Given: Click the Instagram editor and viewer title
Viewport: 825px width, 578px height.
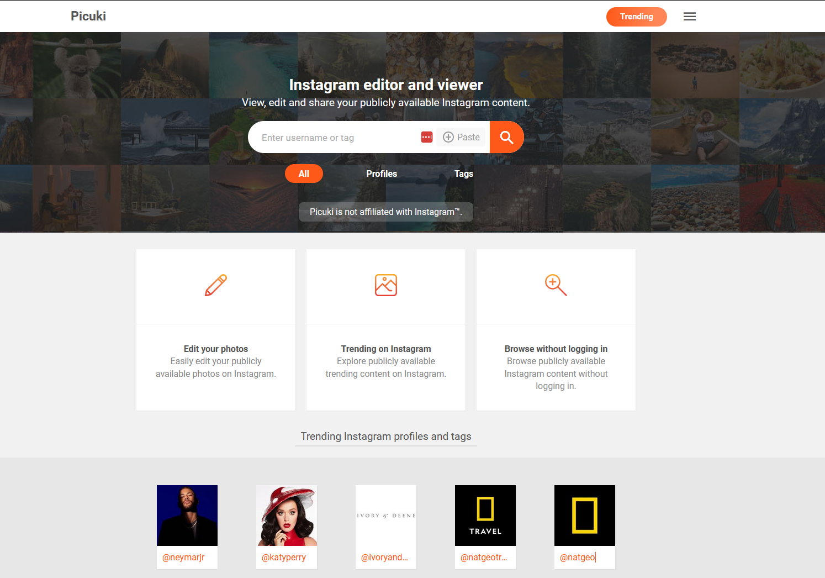Looking at the screenshot, I should pos(386,85).
